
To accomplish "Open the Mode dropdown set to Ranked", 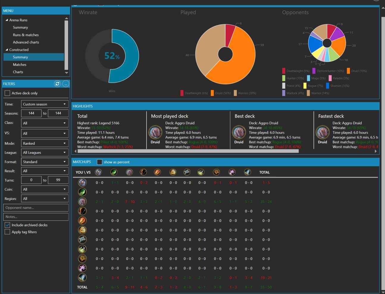I will 45,143.
